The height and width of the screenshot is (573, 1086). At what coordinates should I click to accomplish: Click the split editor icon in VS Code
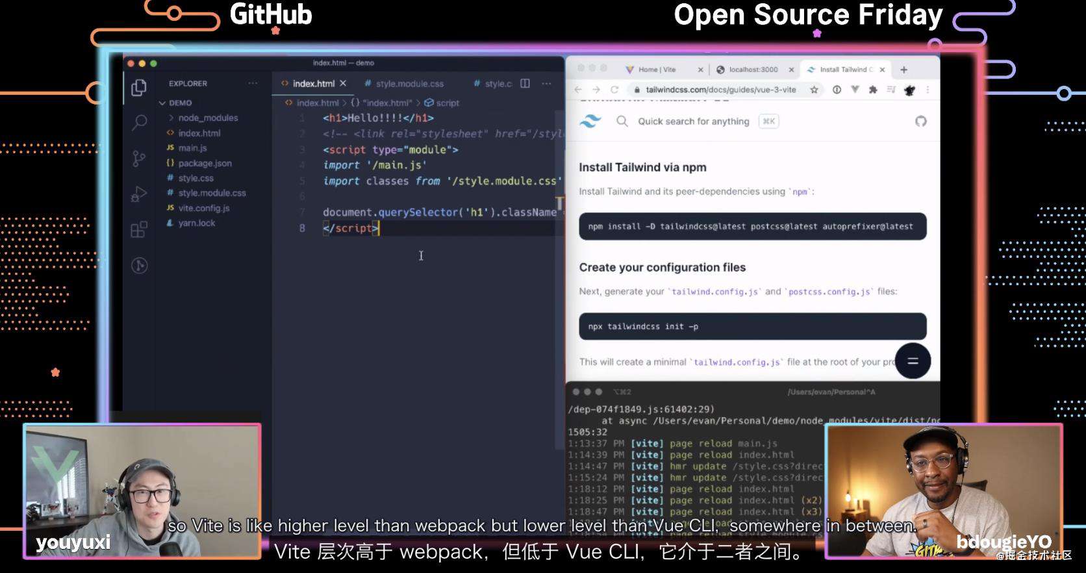point(525,83)
